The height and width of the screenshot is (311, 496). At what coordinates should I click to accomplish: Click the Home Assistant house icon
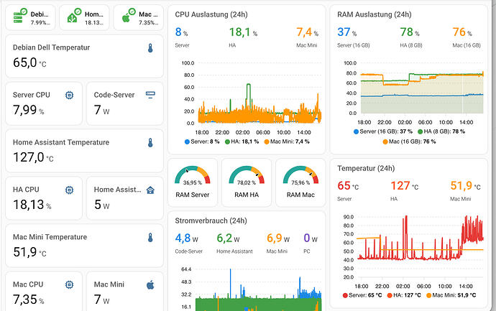[150, 190]
